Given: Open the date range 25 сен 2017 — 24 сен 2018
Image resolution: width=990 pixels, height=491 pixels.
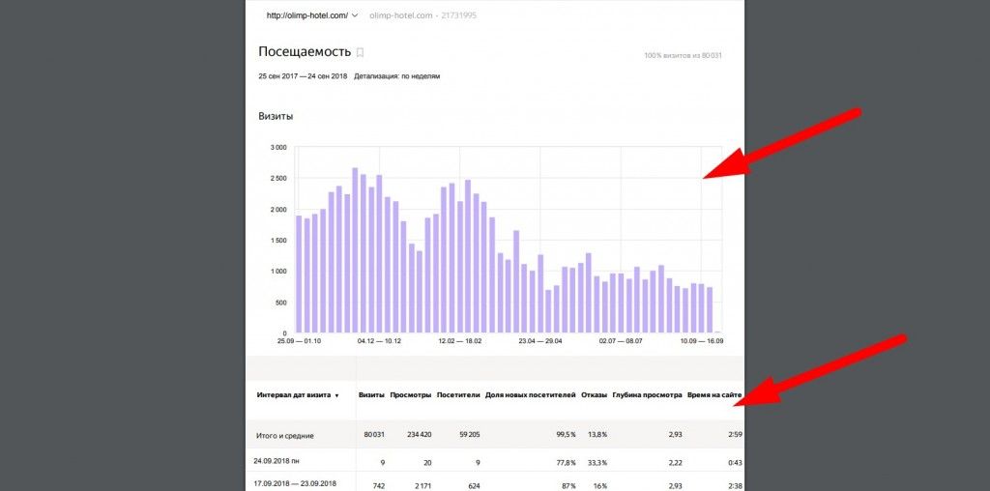Looking at the screenshot, I should coord(303,76).
